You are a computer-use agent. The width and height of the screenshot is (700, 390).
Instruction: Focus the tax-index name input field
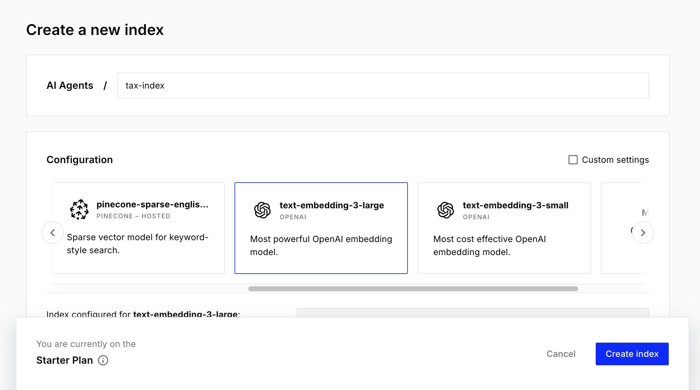[x=383, y=85]
